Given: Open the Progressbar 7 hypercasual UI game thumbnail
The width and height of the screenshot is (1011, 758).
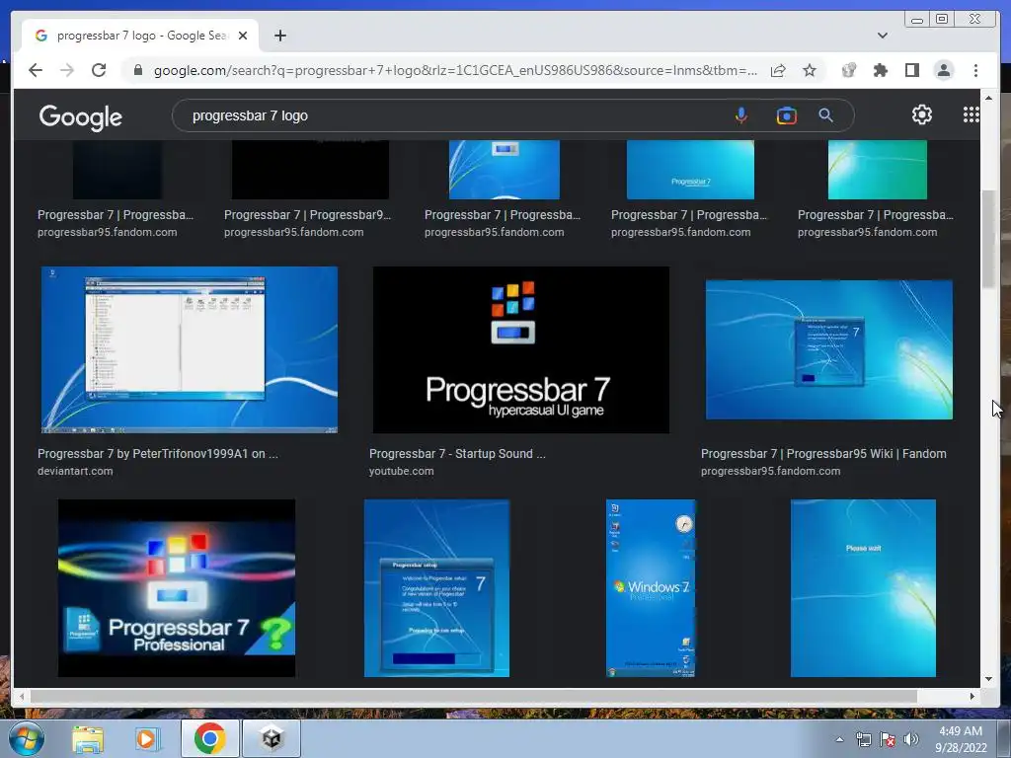Looking at the screenshot, I should tap(521, 349).
